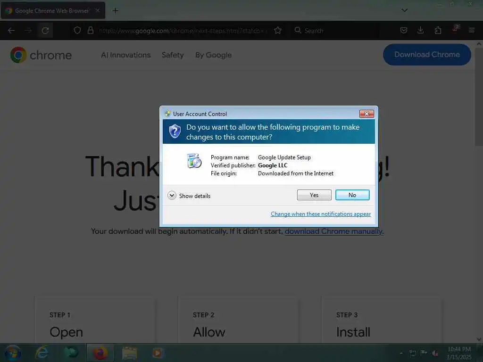The image size is (483, 362).
Task: Click the page scrollbar up arrow
Action: click(479, 44)
